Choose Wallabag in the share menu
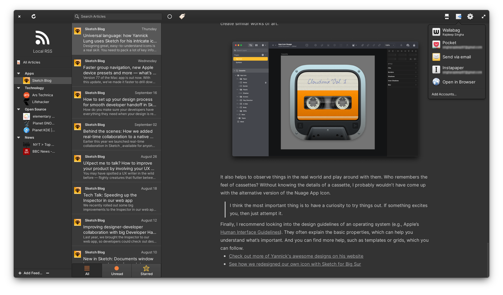This screenshot has height=295, width=503. [x=457, y=32]
